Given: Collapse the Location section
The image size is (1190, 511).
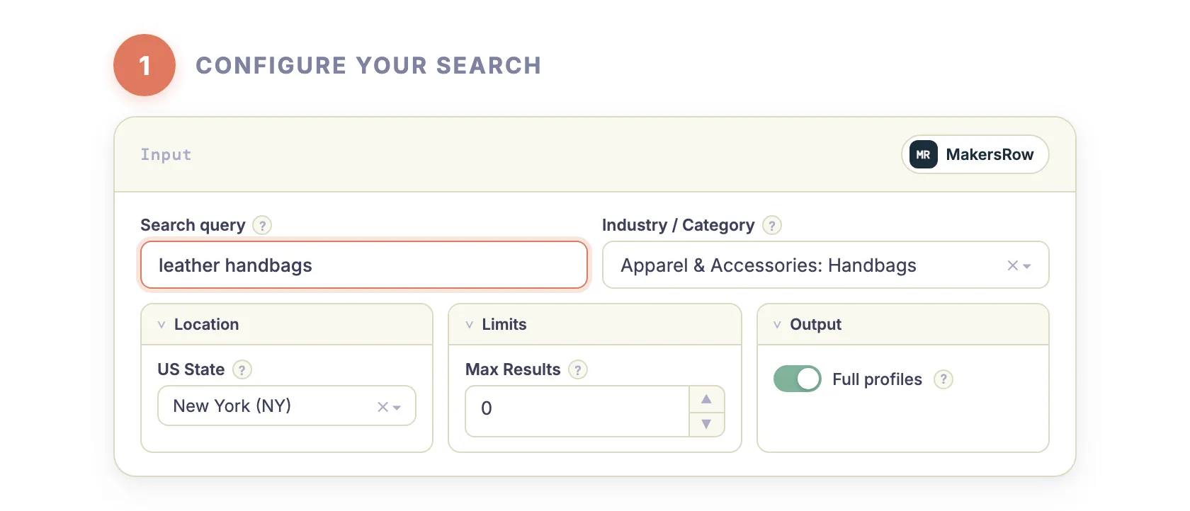Looking at the screenshot, I should click(x=161, y=324).
